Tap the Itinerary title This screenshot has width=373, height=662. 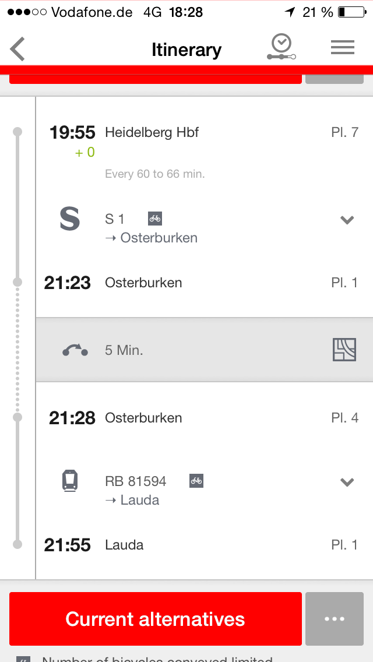pyautogui.click(x=186, y=50)
